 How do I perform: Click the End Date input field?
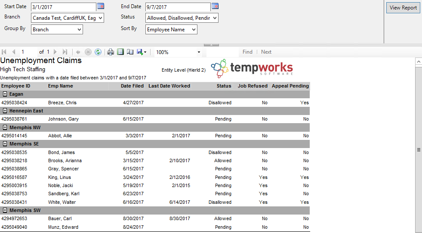178,7
